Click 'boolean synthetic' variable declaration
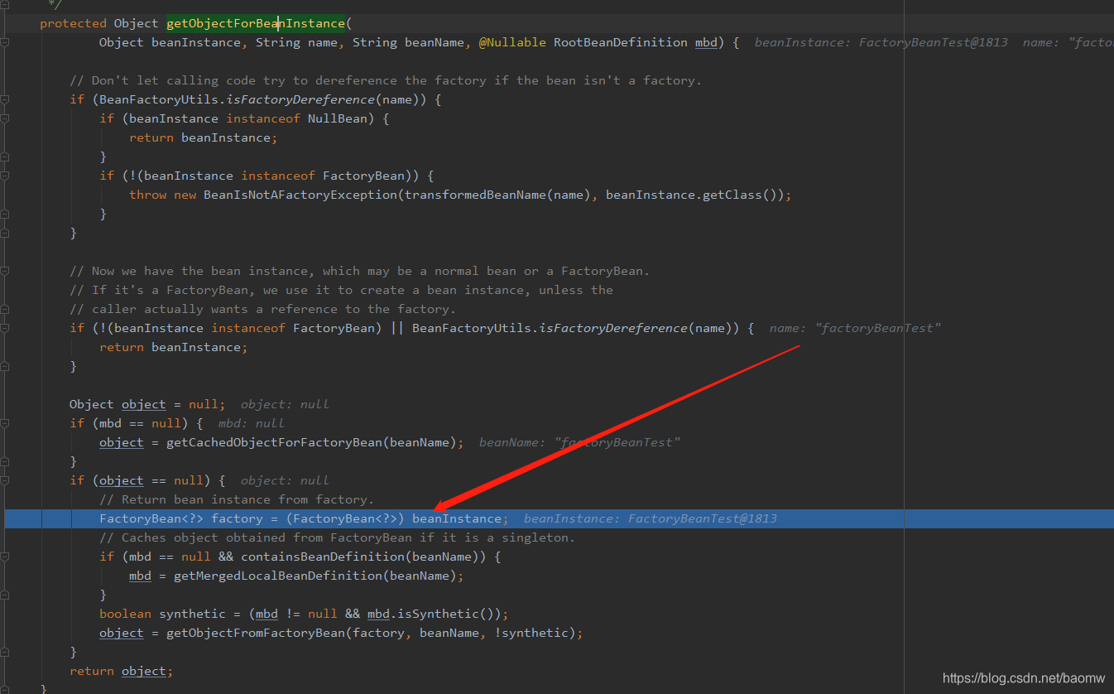This screenshot has width=1114, height=694. (162, 614)
